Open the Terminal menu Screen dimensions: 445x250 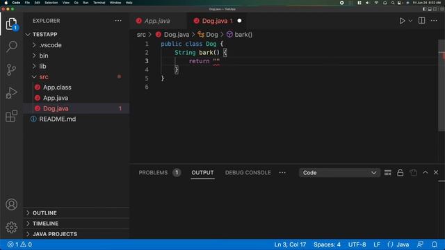point(99,3)
